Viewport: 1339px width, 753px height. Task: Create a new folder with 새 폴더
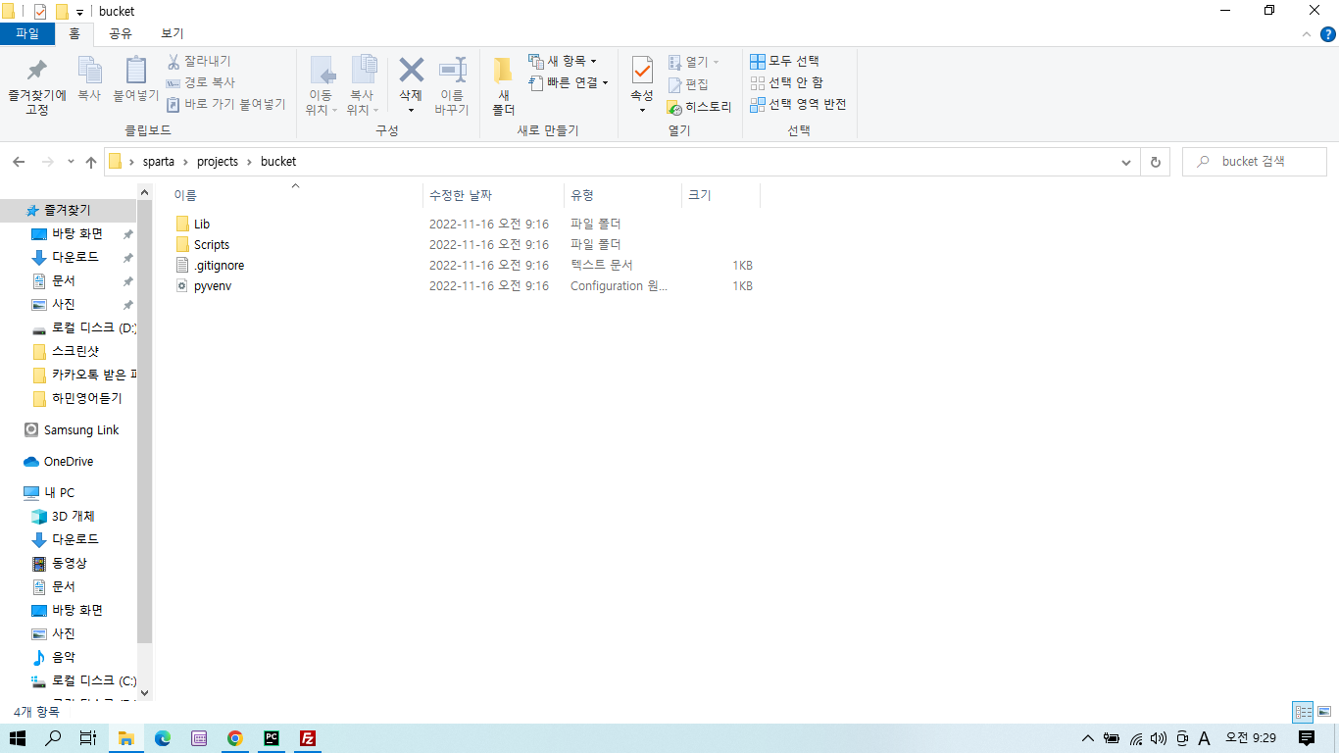(x=504, y=84)
